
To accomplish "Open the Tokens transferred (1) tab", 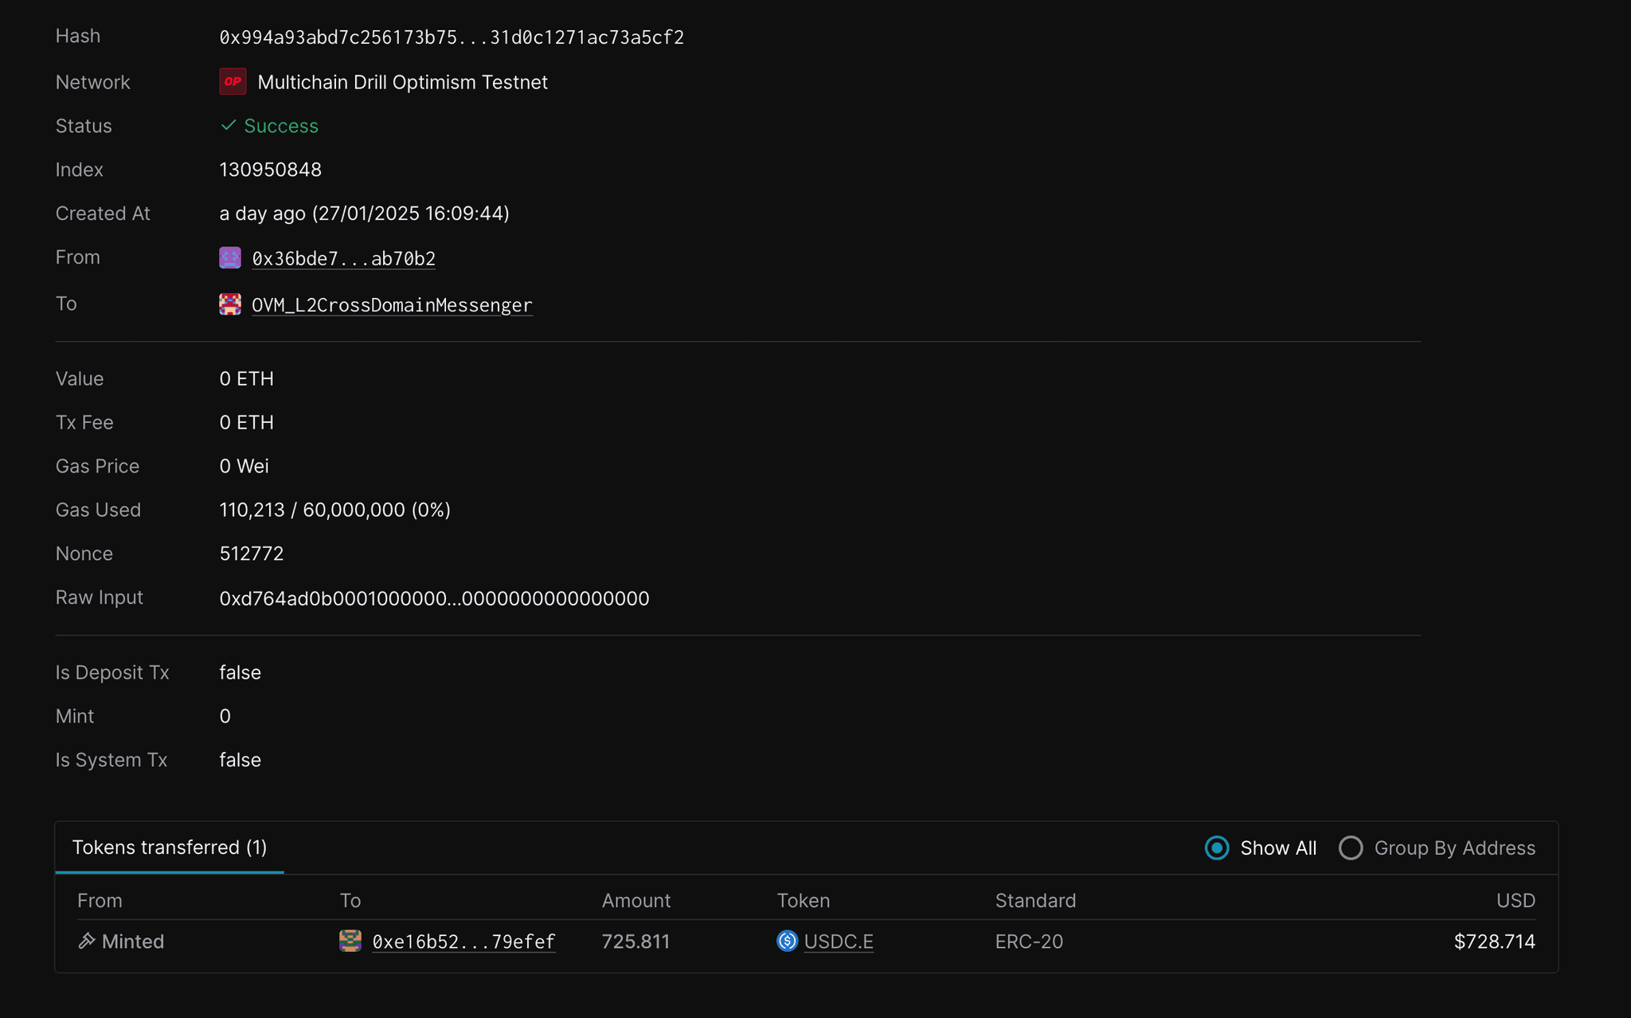I will pos(170,847).
